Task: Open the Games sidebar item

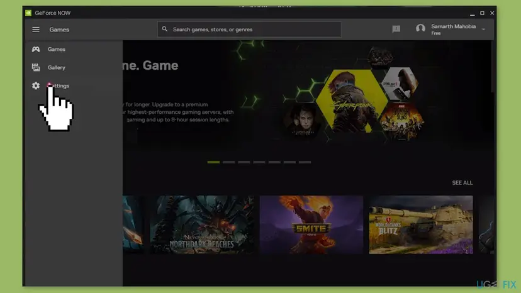Action: pos(74,49)
